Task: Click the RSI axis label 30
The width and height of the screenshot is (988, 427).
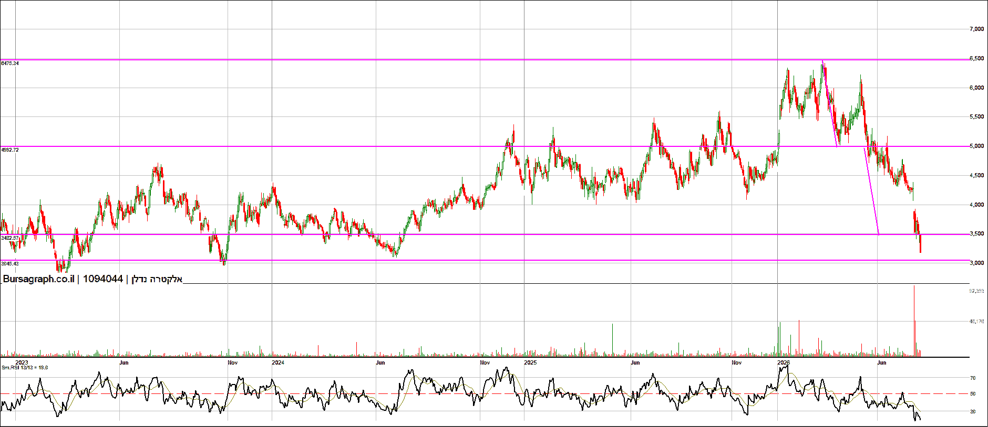Action: (973, 412)
